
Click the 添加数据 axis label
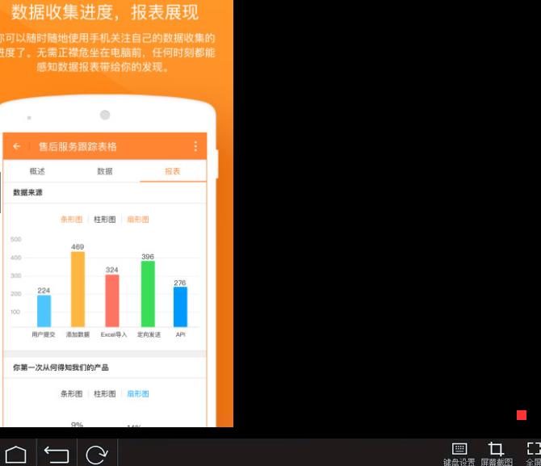[x=78, y=334]
